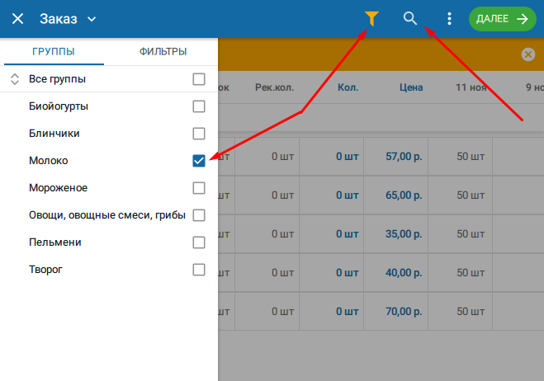Check the Биойогурты checkbox
The width and height of the screenshot is (544, 381).
(198, 106)
